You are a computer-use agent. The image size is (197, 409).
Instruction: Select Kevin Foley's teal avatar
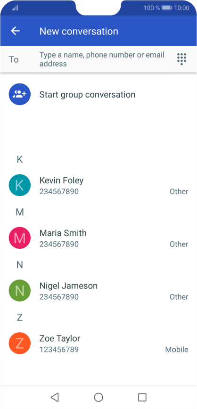click(20, 185)
